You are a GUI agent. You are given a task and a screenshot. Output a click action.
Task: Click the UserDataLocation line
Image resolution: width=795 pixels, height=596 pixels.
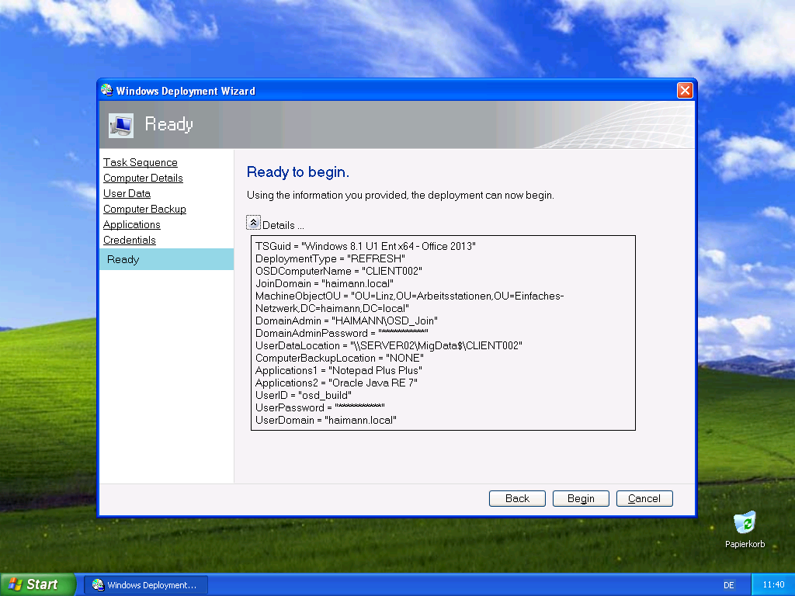pyautogui.click(x=389, y=345)
